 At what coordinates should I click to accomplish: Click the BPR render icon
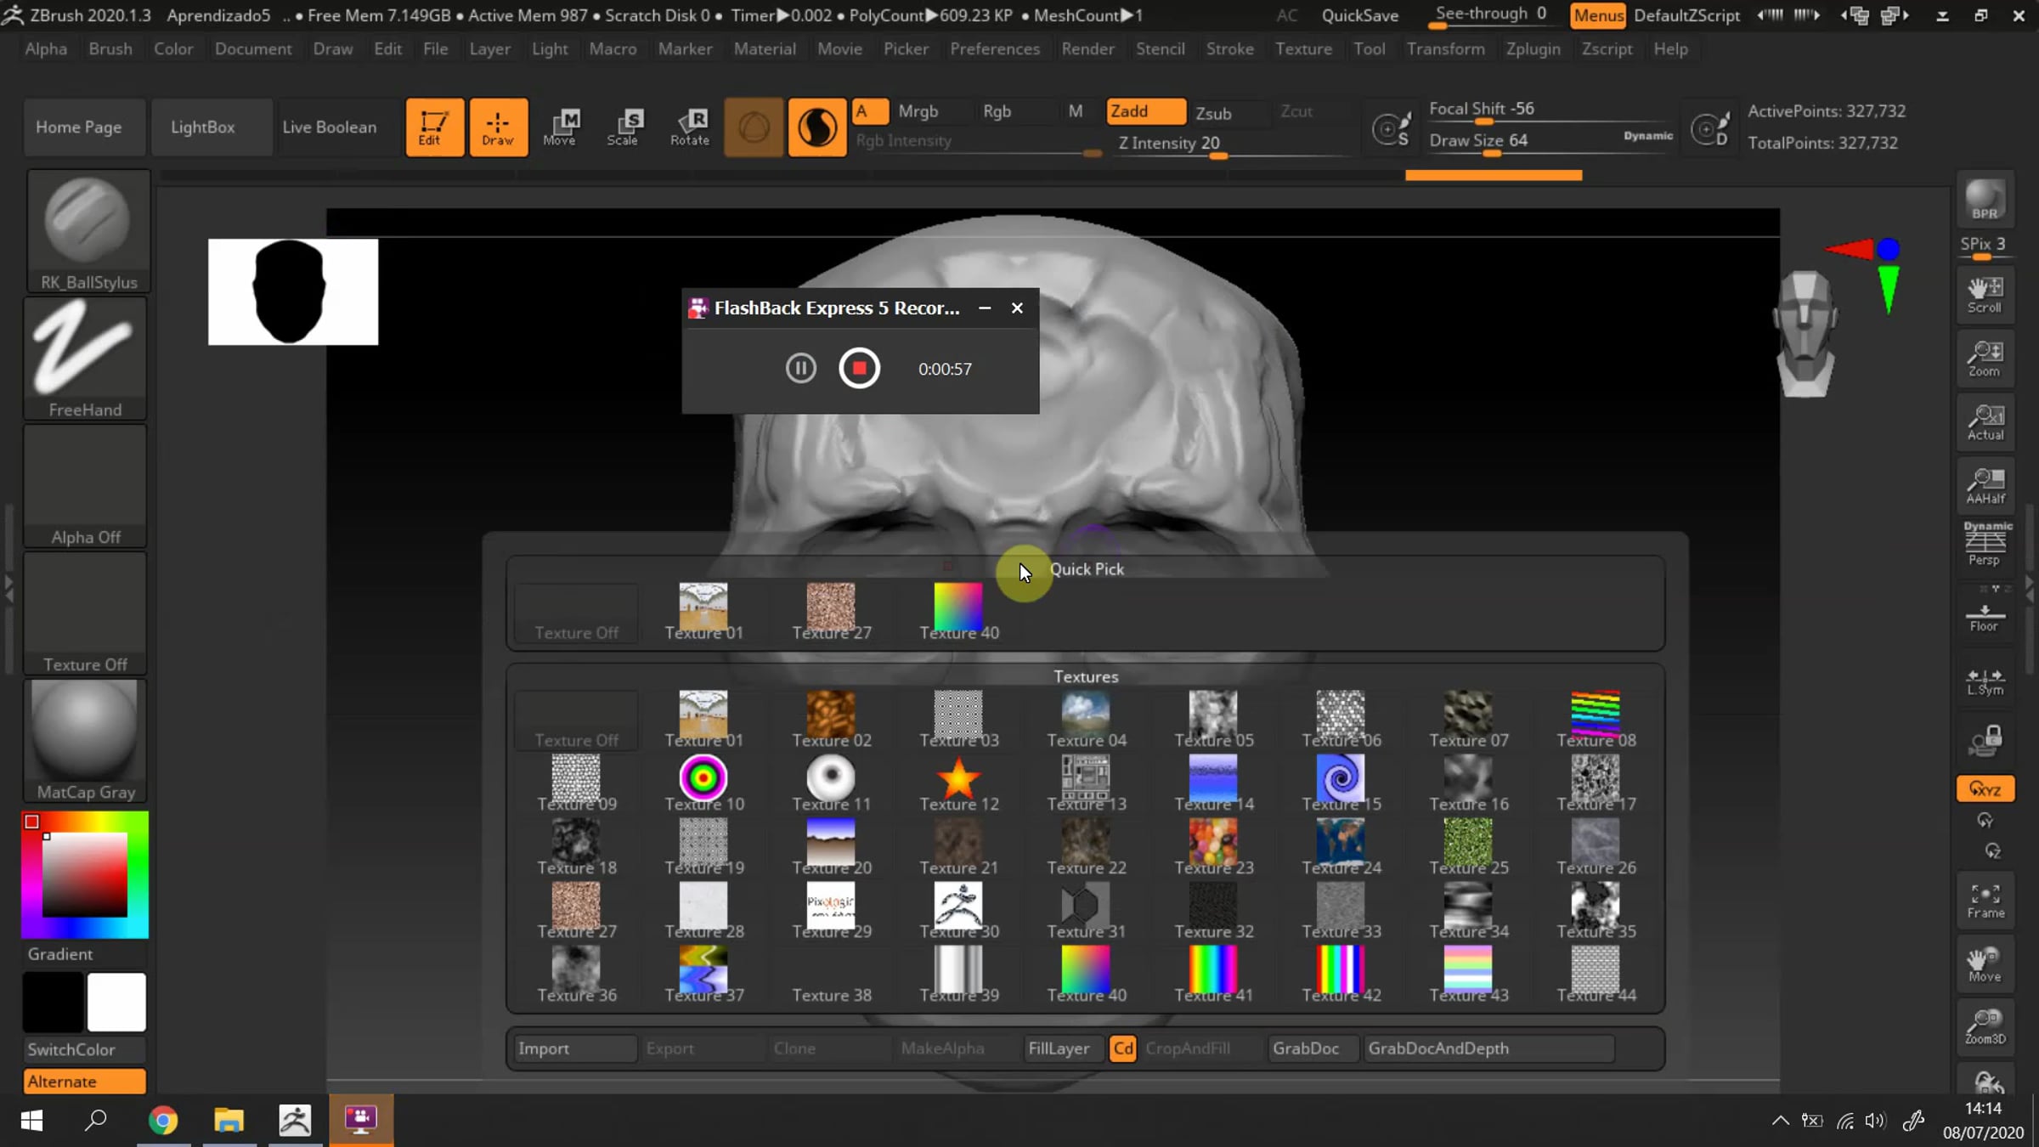1985,201
